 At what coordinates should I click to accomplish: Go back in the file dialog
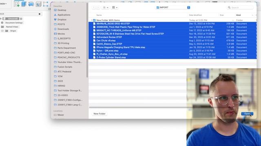(94, 7)
